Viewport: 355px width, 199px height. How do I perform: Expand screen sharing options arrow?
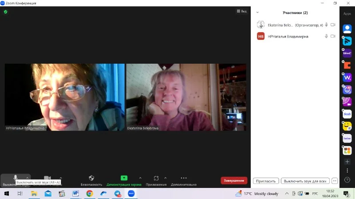tap(141, 178)
